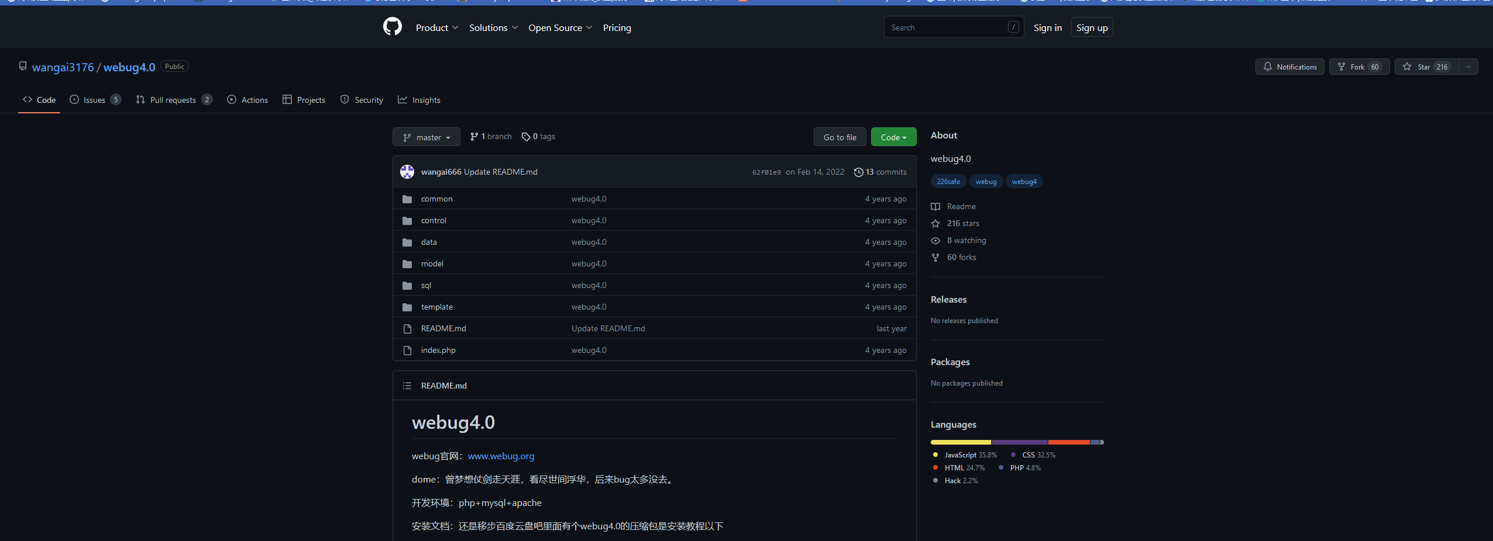
Task: Click the eye icon beside 8 watching
Action: pos(935,240)
